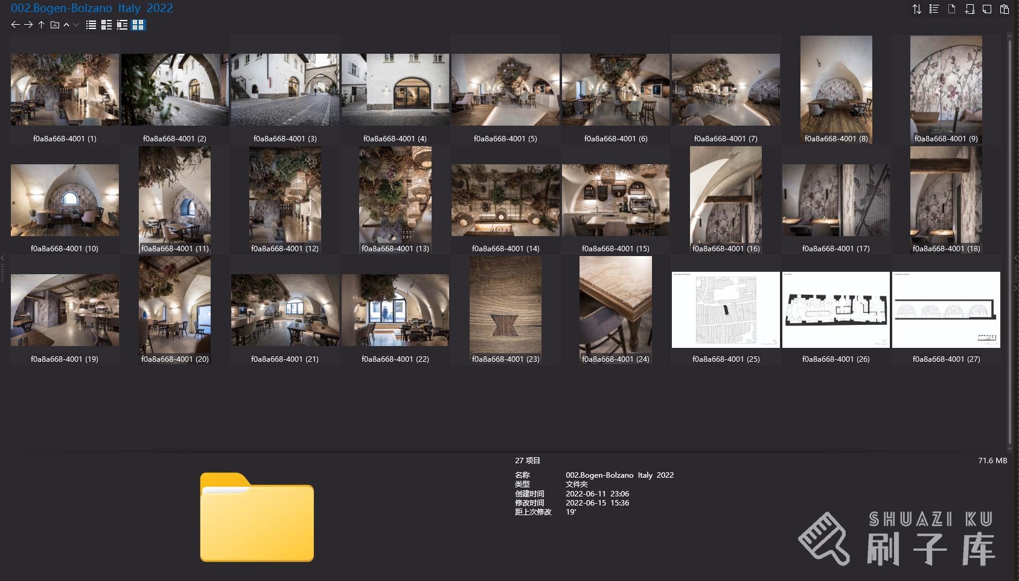Click the sticky note icon at top right
The width and height of the screenshot is (1019, 581).
point(986,9)
